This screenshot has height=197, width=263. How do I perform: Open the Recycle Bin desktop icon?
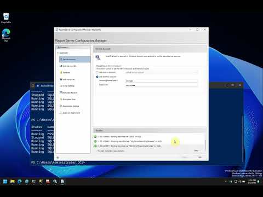point(6,18)
